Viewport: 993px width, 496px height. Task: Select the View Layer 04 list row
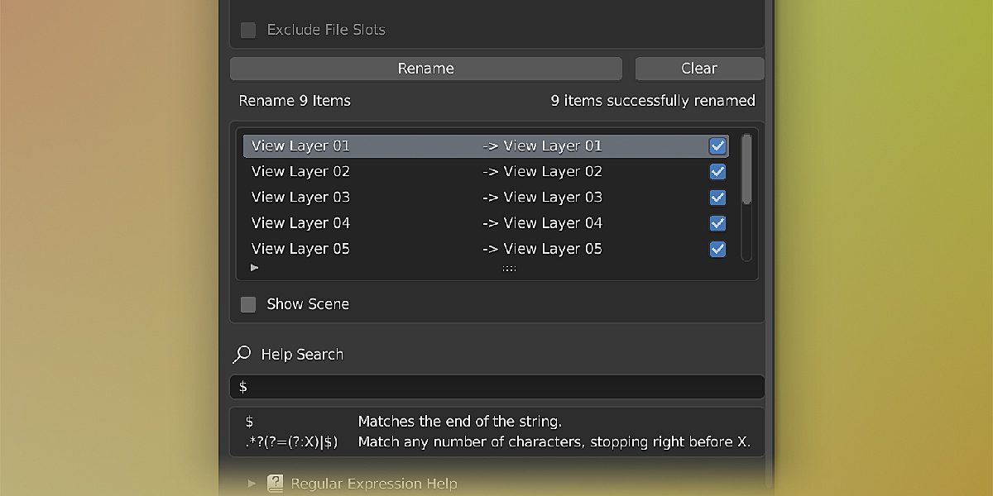tap(414, 223)
